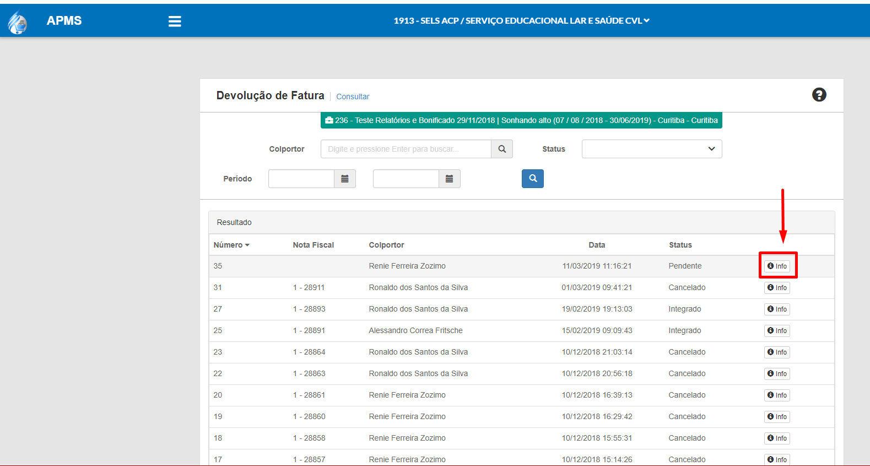Viewport: 870px width, 466px height.
Task: Open the calendar for the Período start date
Action: tap(345, 179)
